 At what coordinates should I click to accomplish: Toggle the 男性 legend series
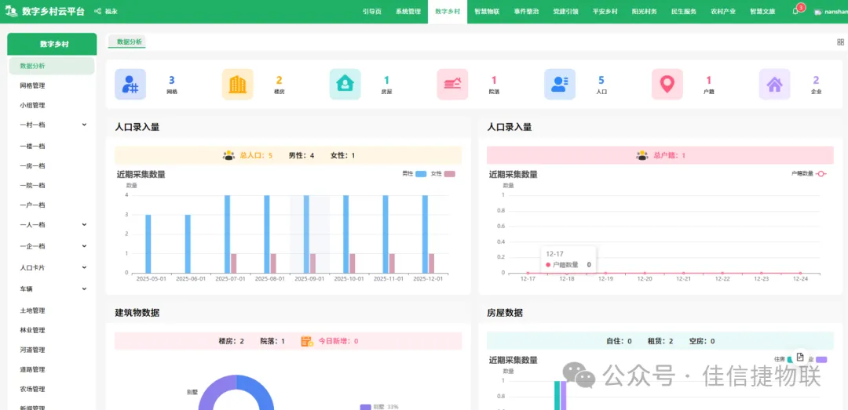coord(415,174)
